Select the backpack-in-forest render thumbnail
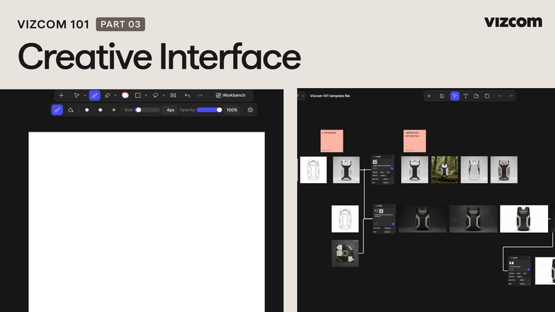Viewport: 555px width, 312px height. click(445, 170)
